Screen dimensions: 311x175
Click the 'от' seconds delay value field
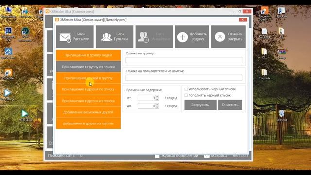[x=147, y=98]
